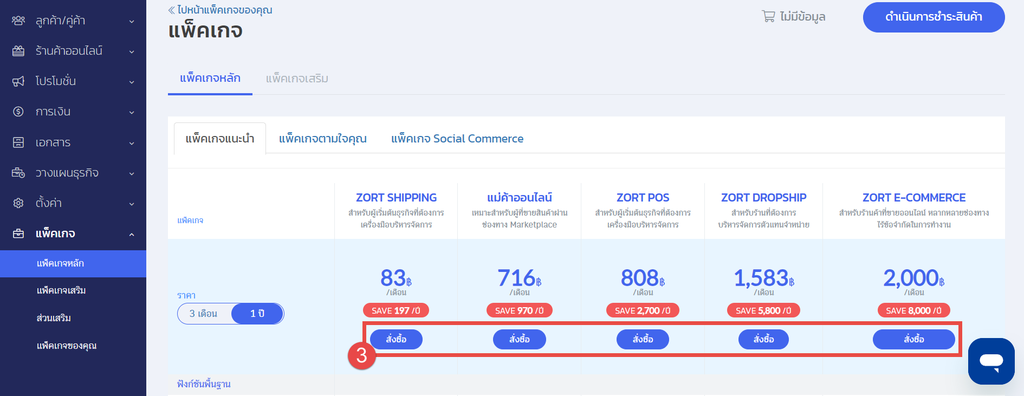Viewport: 1024px width, 396px height.
Task: Order the ZORT DROPSHIP package
Action: 764,339
